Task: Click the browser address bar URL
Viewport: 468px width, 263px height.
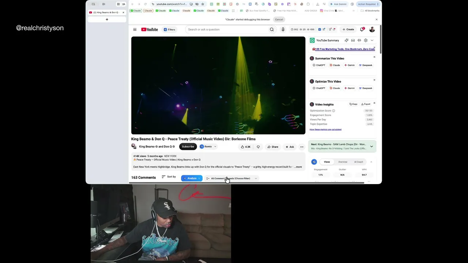Action: (171, 4)
